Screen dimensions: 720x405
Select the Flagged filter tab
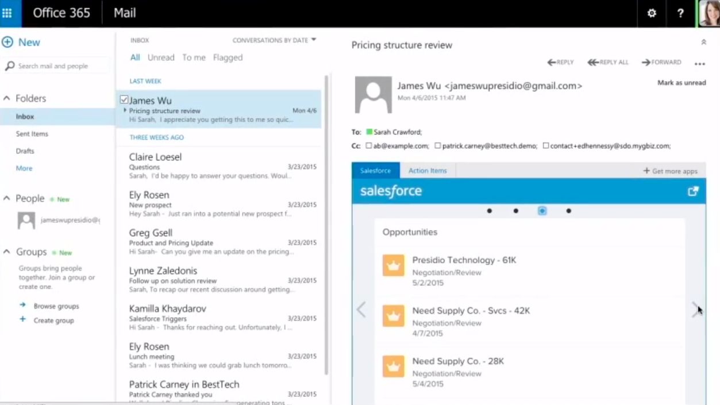228,57
